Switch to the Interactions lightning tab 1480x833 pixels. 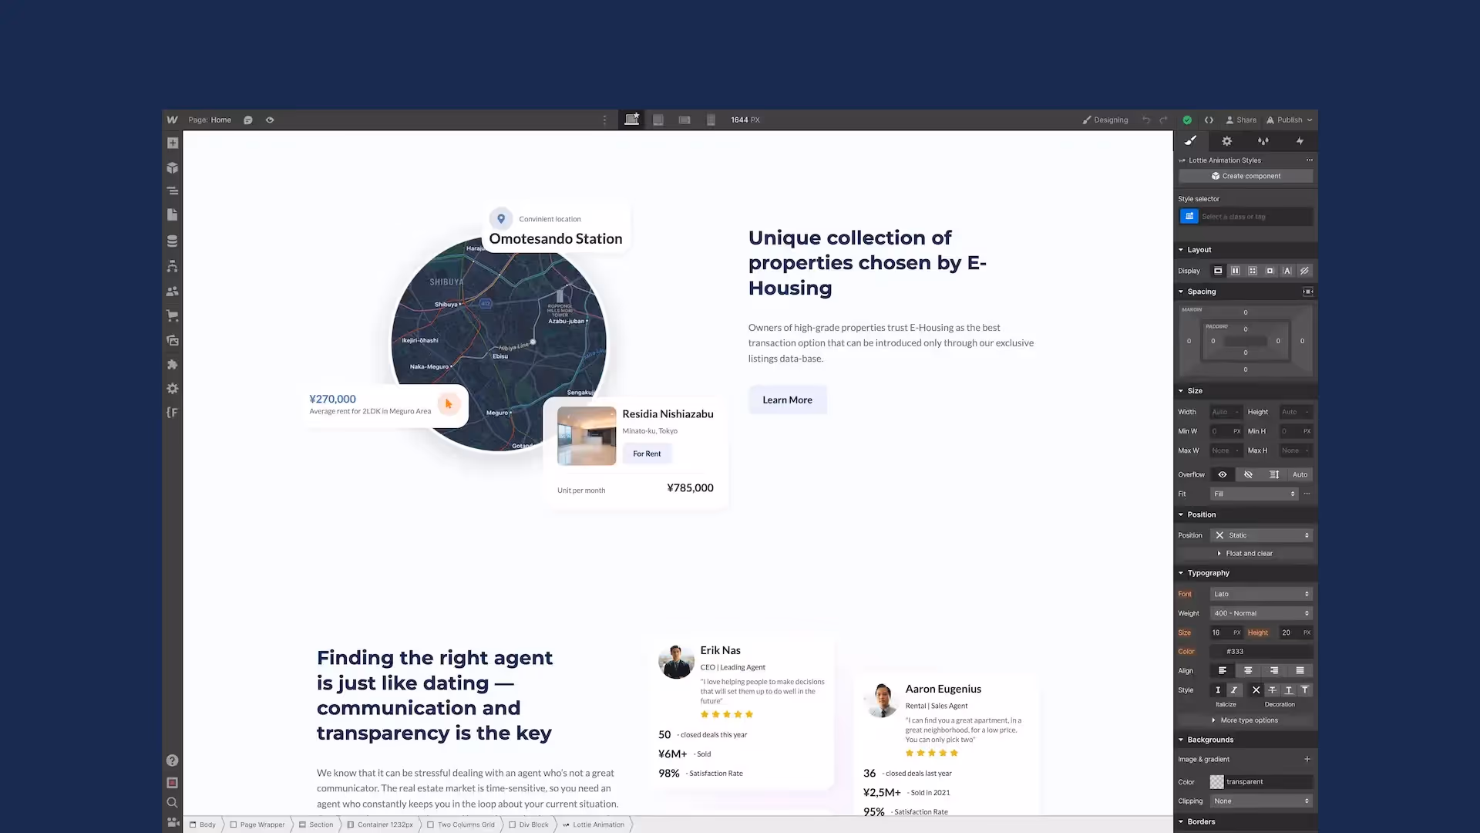[1300, 141]
